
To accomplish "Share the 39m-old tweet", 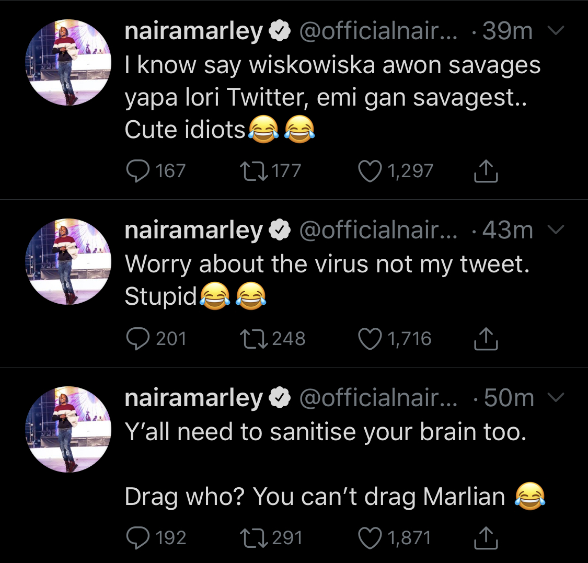I will pos(486,171).
